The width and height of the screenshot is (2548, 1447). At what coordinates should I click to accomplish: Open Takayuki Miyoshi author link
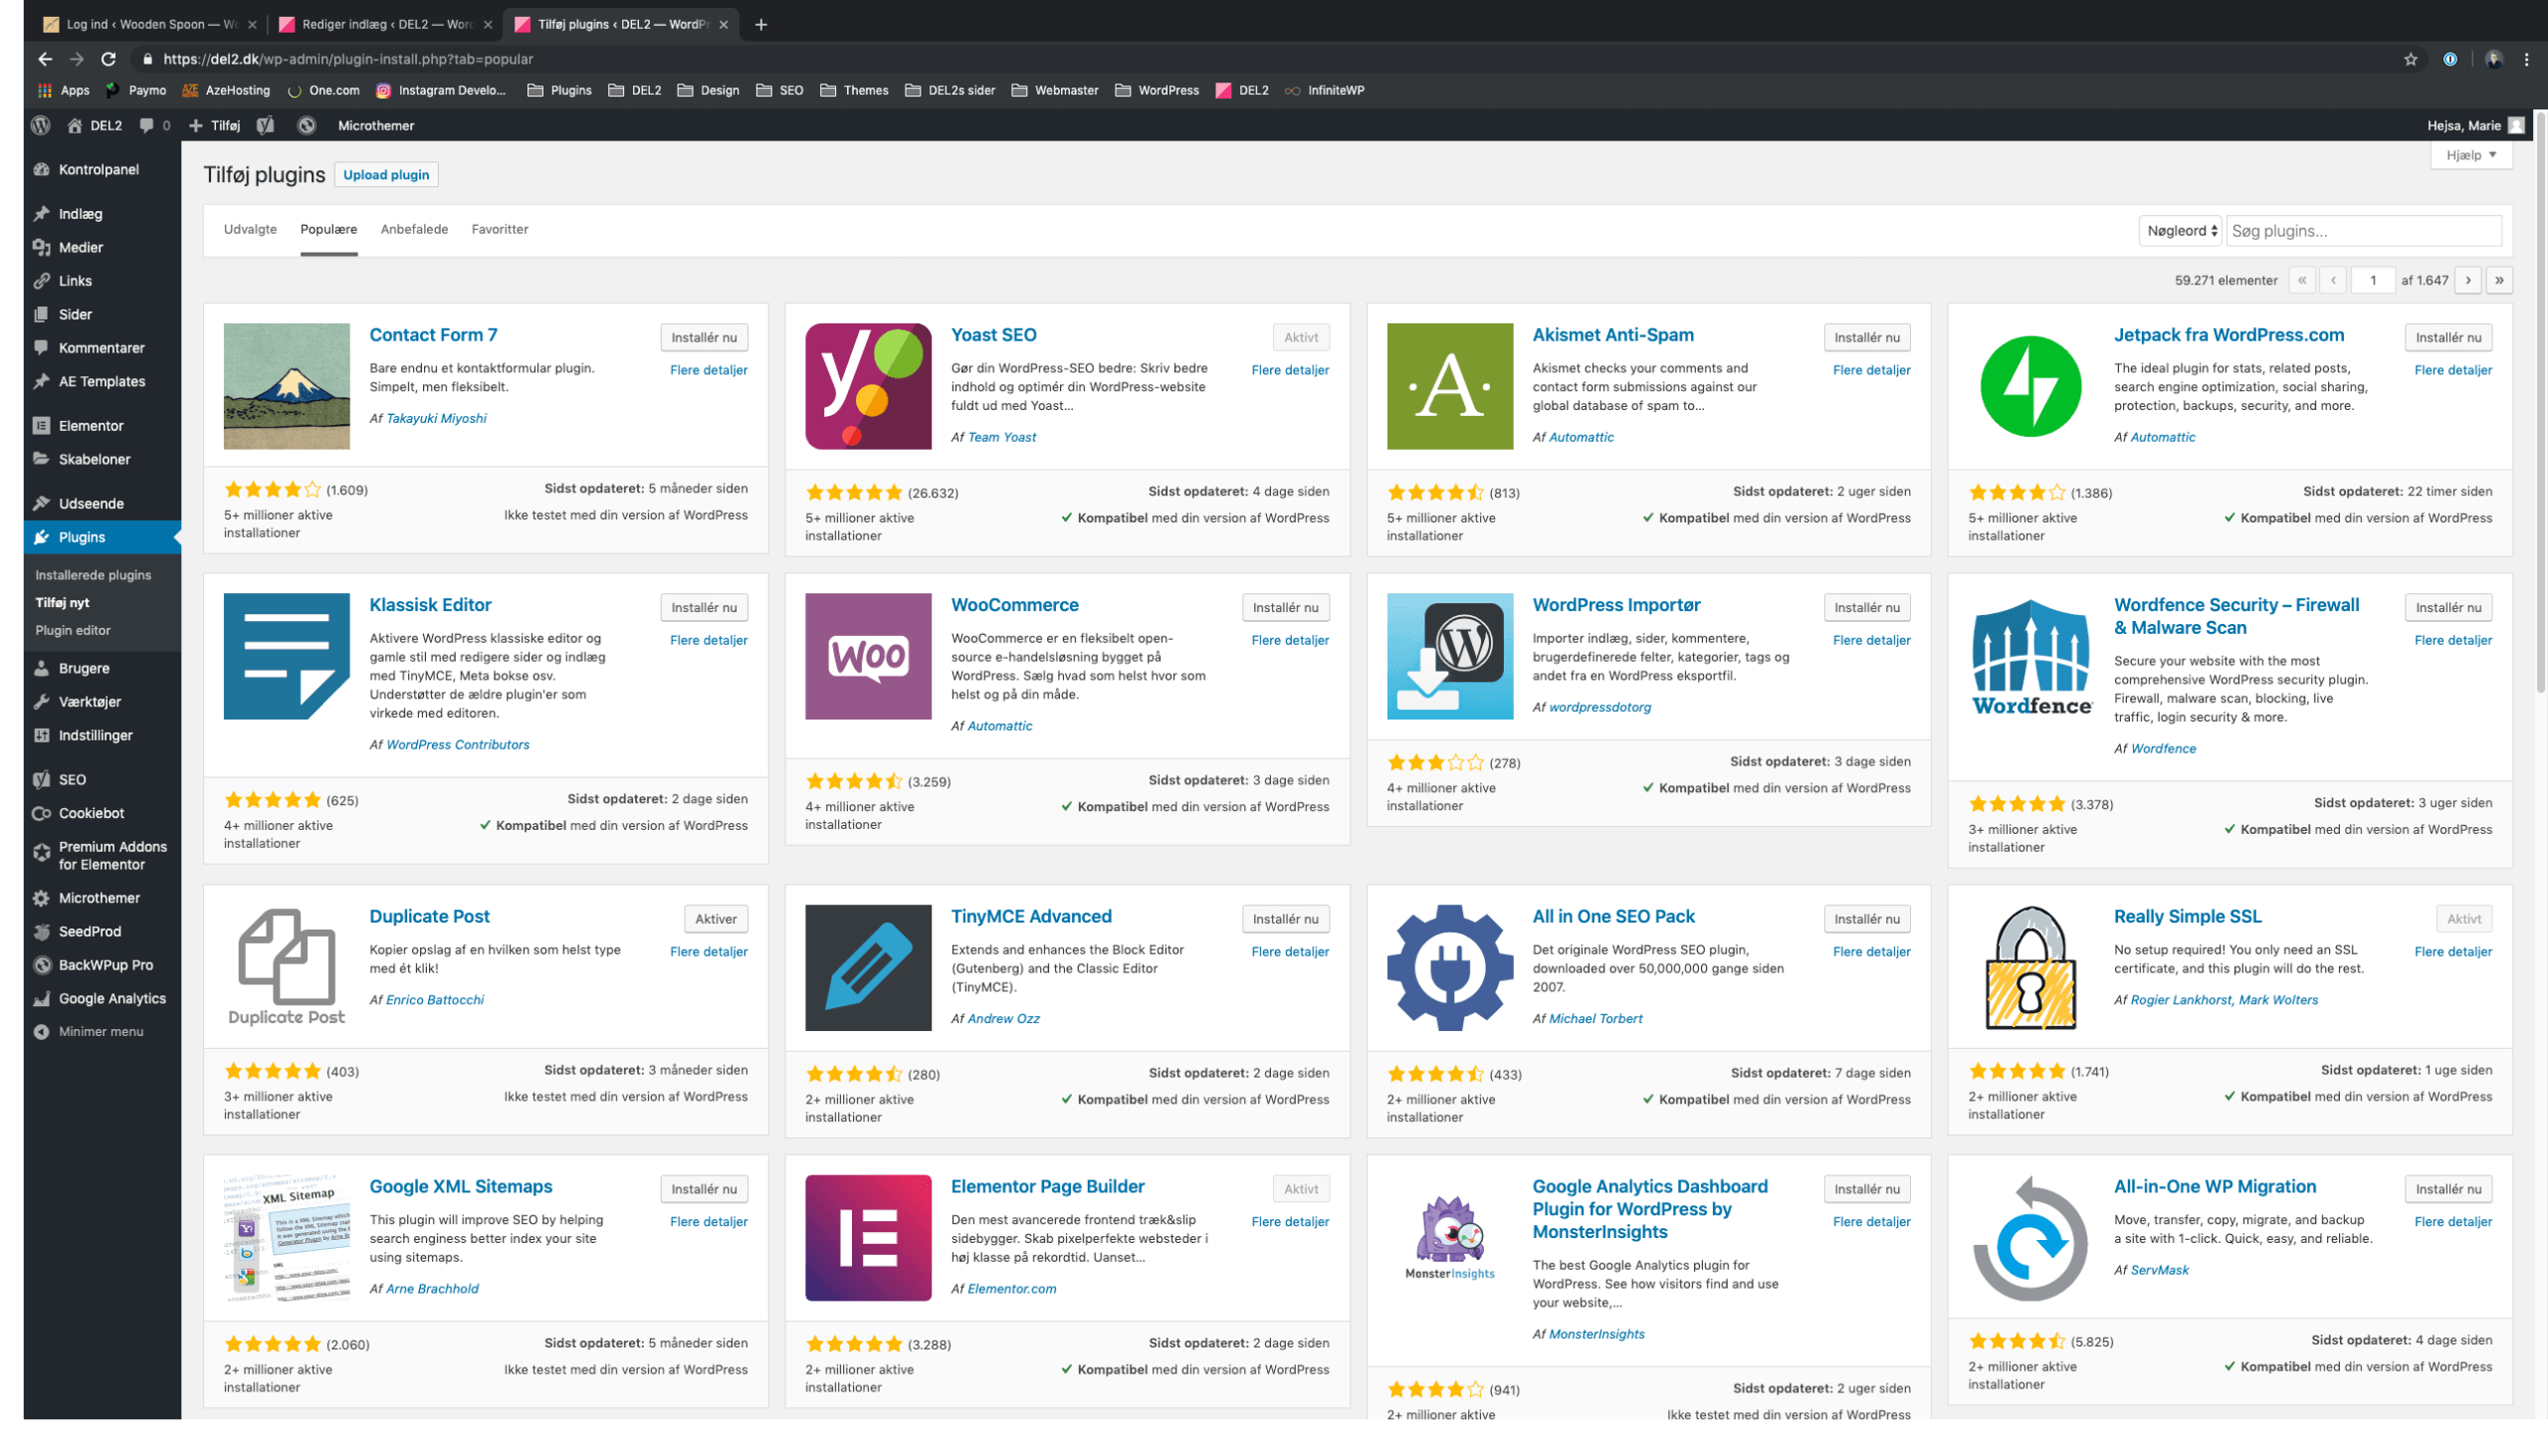pyautogui.click(x=436, y=418)
